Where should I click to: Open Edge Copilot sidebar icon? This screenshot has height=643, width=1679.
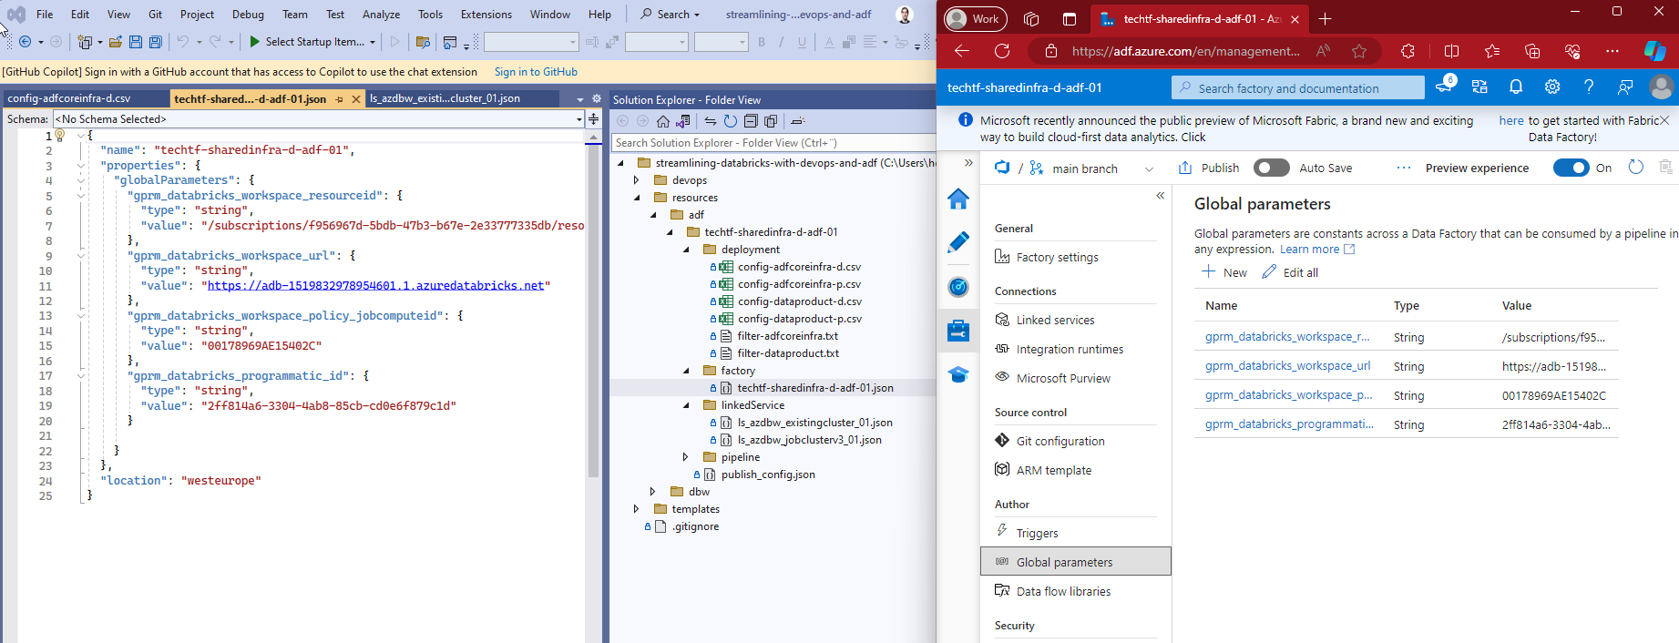click(1655, 51)
